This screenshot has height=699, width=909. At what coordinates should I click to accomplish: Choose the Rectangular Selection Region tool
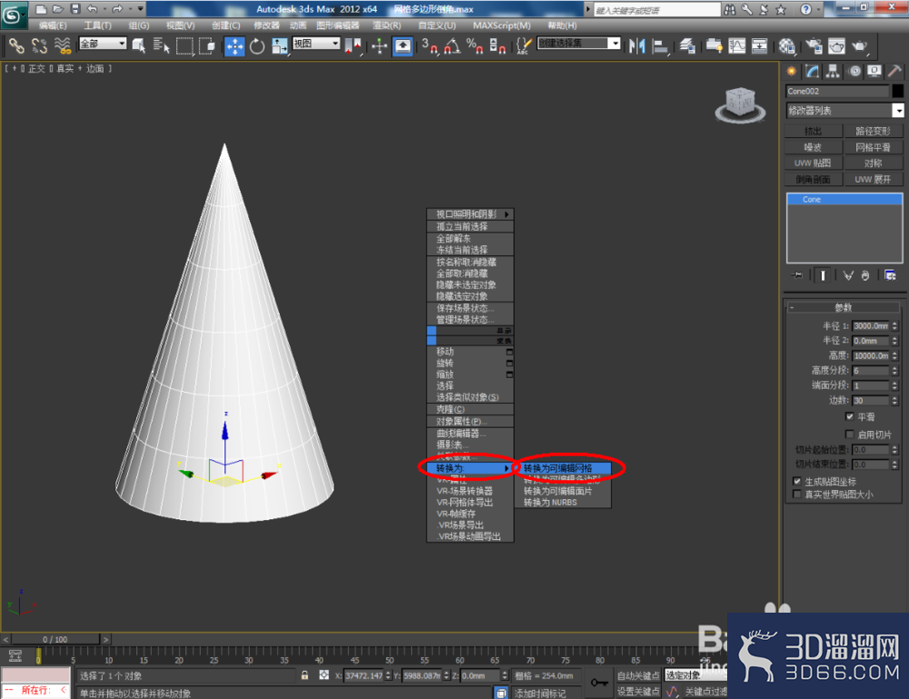pyautogui.click(x=185, y=45)
